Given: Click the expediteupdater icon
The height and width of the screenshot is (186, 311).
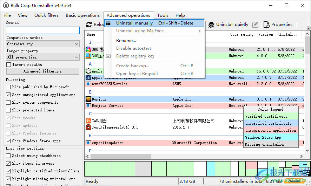Looking at the screenshot, I should [88, 143].
